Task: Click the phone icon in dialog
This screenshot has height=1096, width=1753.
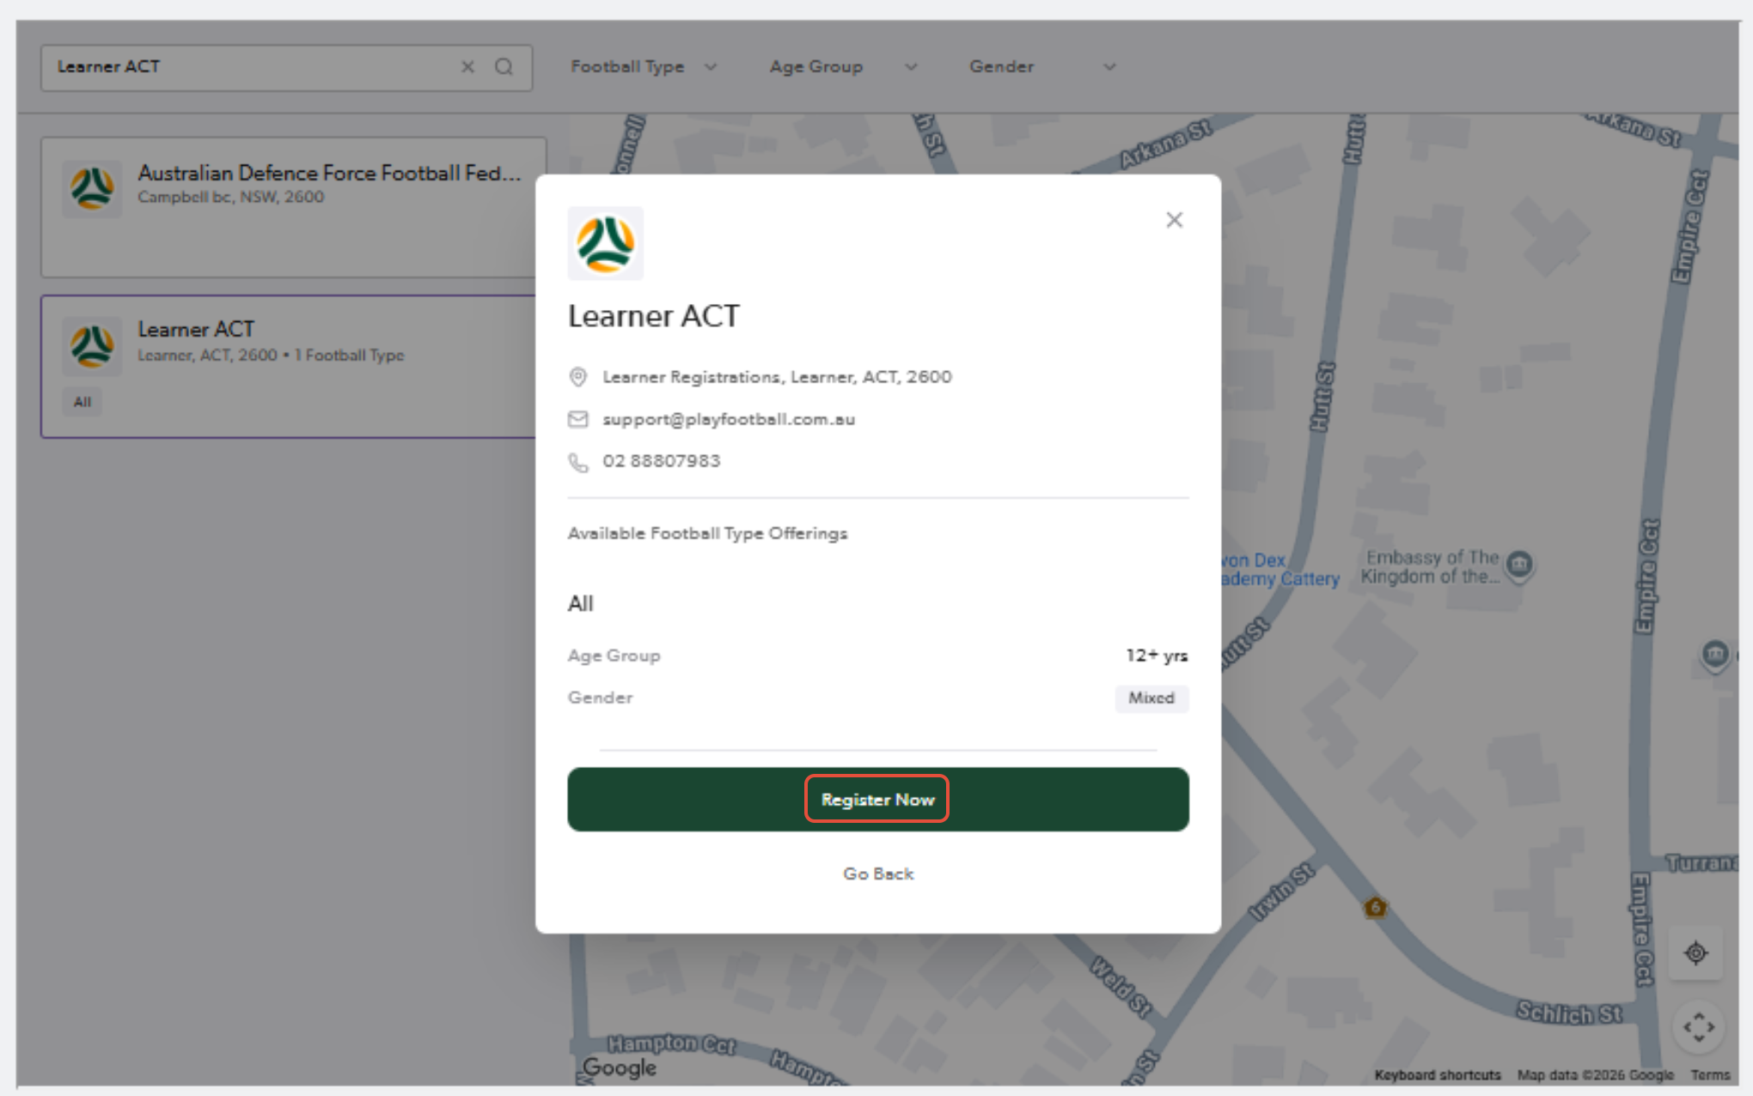Action: pyautogui.click(x=578, y=462)
